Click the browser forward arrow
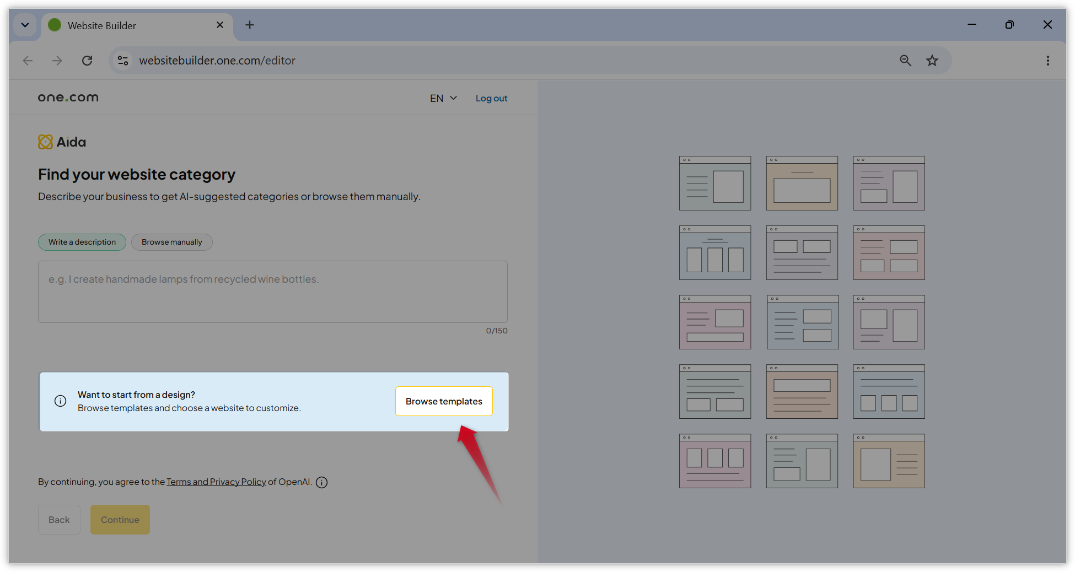 57,61
